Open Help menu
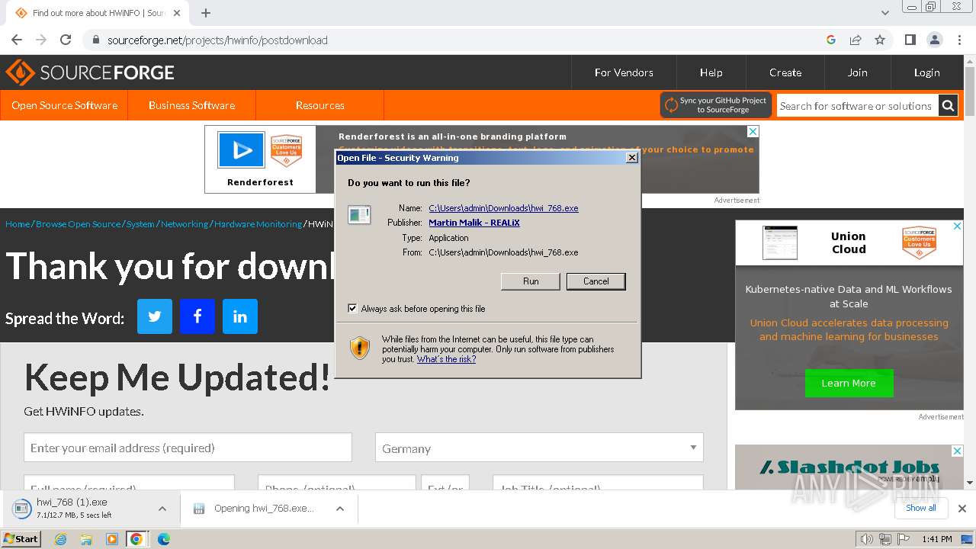The image size is (976, 549). pos(711,72)
